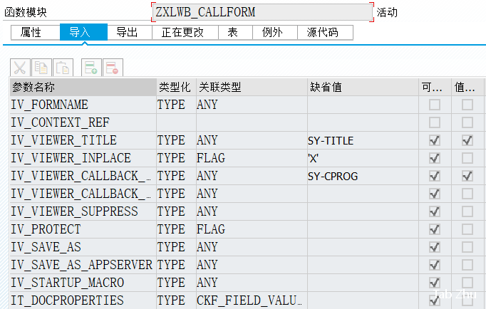Select the IV_VIEWER_INPLACE parameter cell
The width and height of the screenshot is (486, 309).
[83, 158]
